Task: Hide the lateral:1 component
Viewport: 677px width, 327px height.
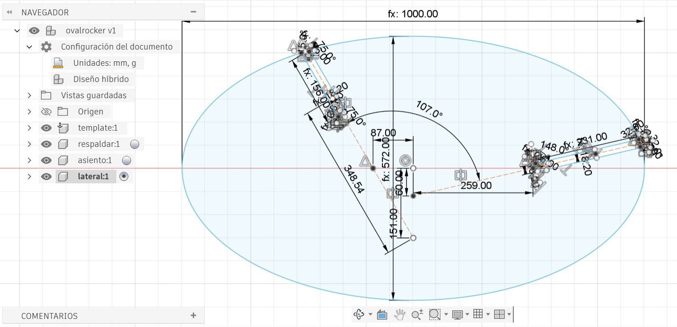Action: point(46,177)
